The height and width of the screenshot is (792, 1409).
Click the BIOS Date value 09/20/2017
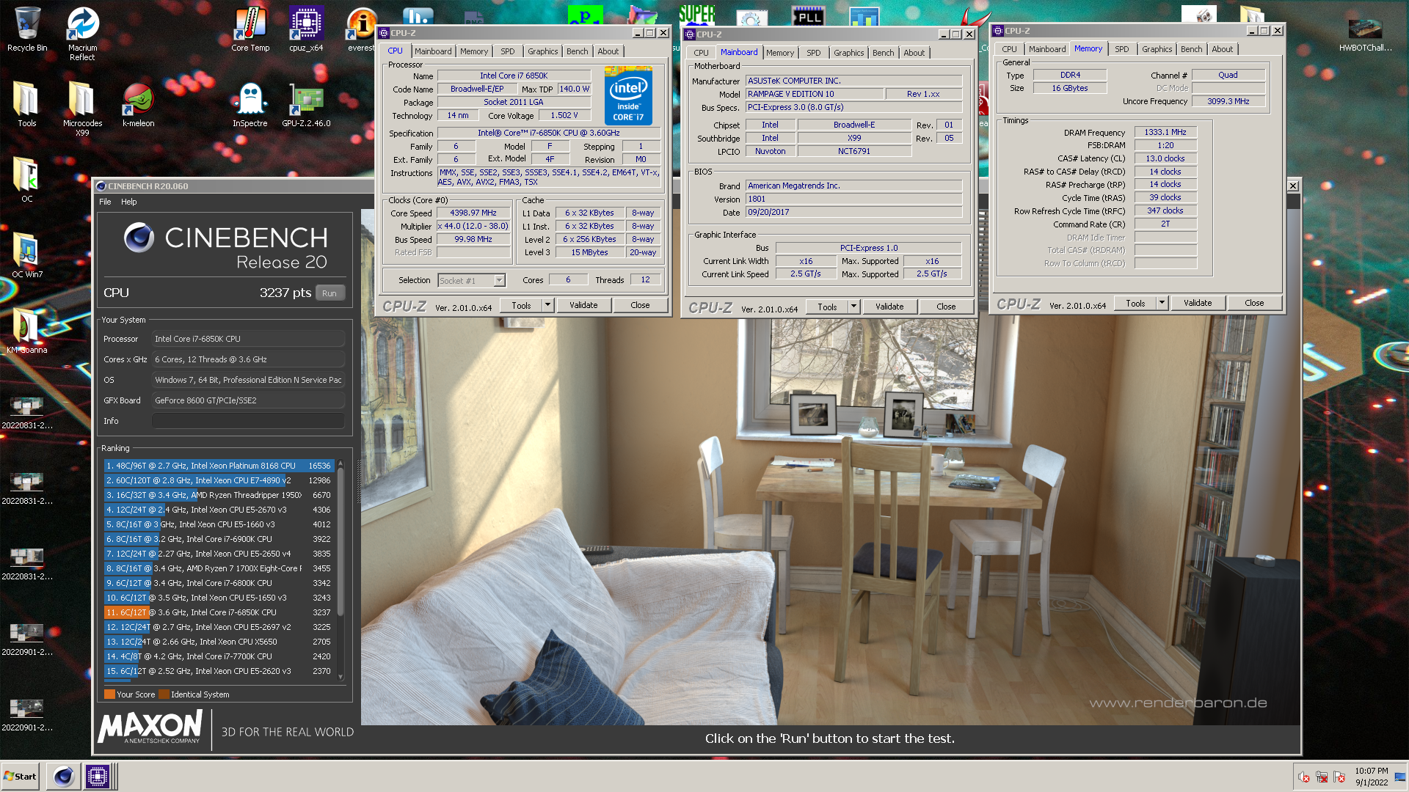coord(853,212)
